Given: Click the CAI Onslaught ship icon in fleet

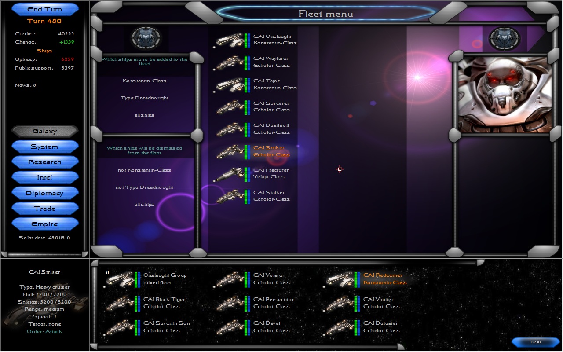Looking at the screenshot, I should click(x=229, y=40).
